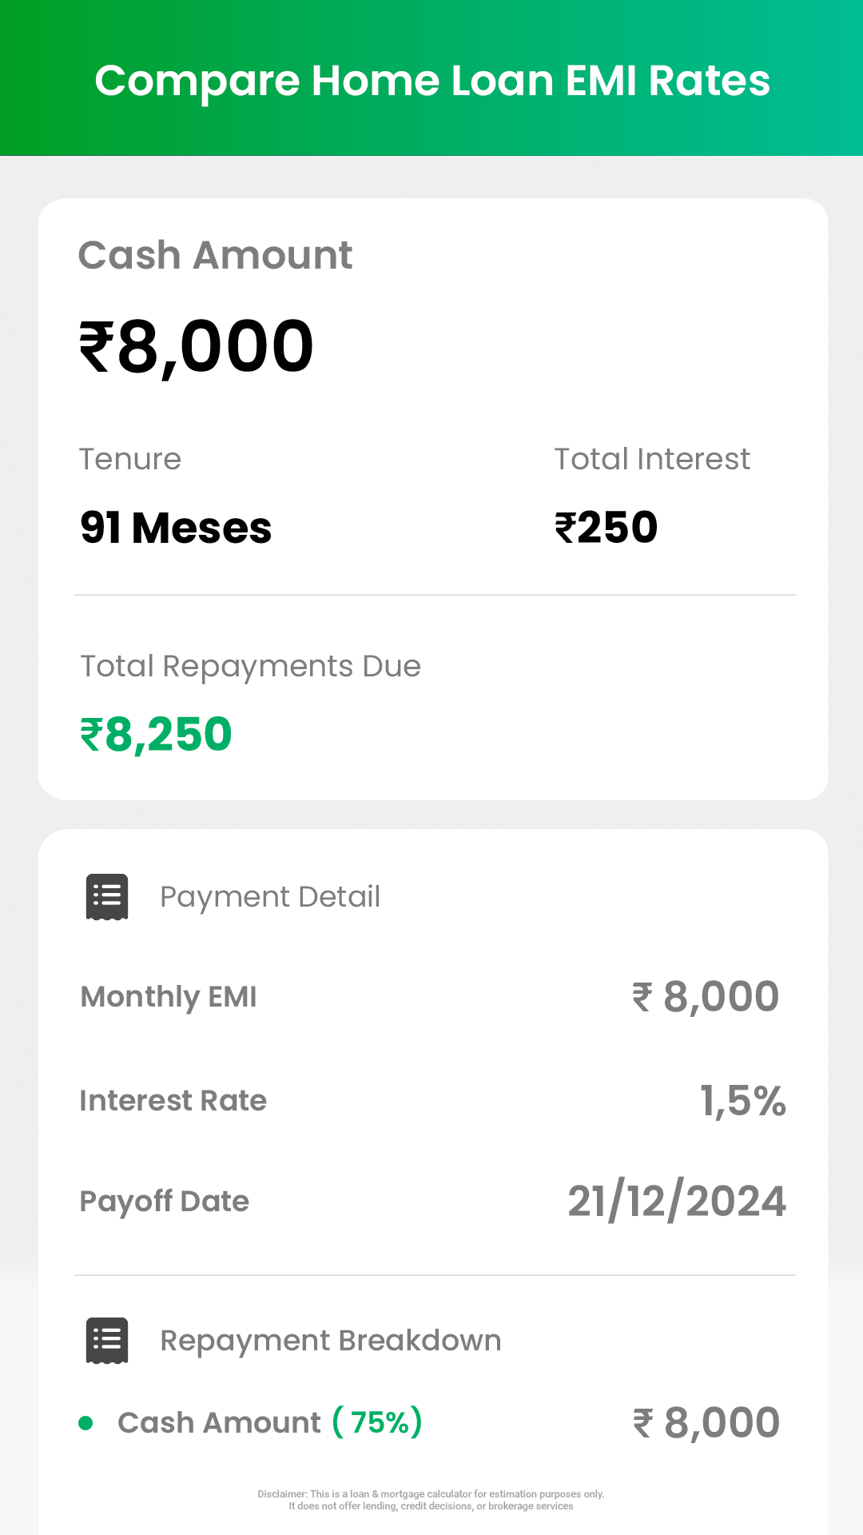Tap the ₹8,000 cash amount value
The height and width of the screenshot is (1535, 863).
(197, 346)
